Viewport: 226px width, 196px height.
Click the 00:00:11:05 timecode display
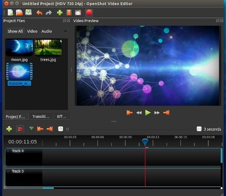click(x=23, y=142)
